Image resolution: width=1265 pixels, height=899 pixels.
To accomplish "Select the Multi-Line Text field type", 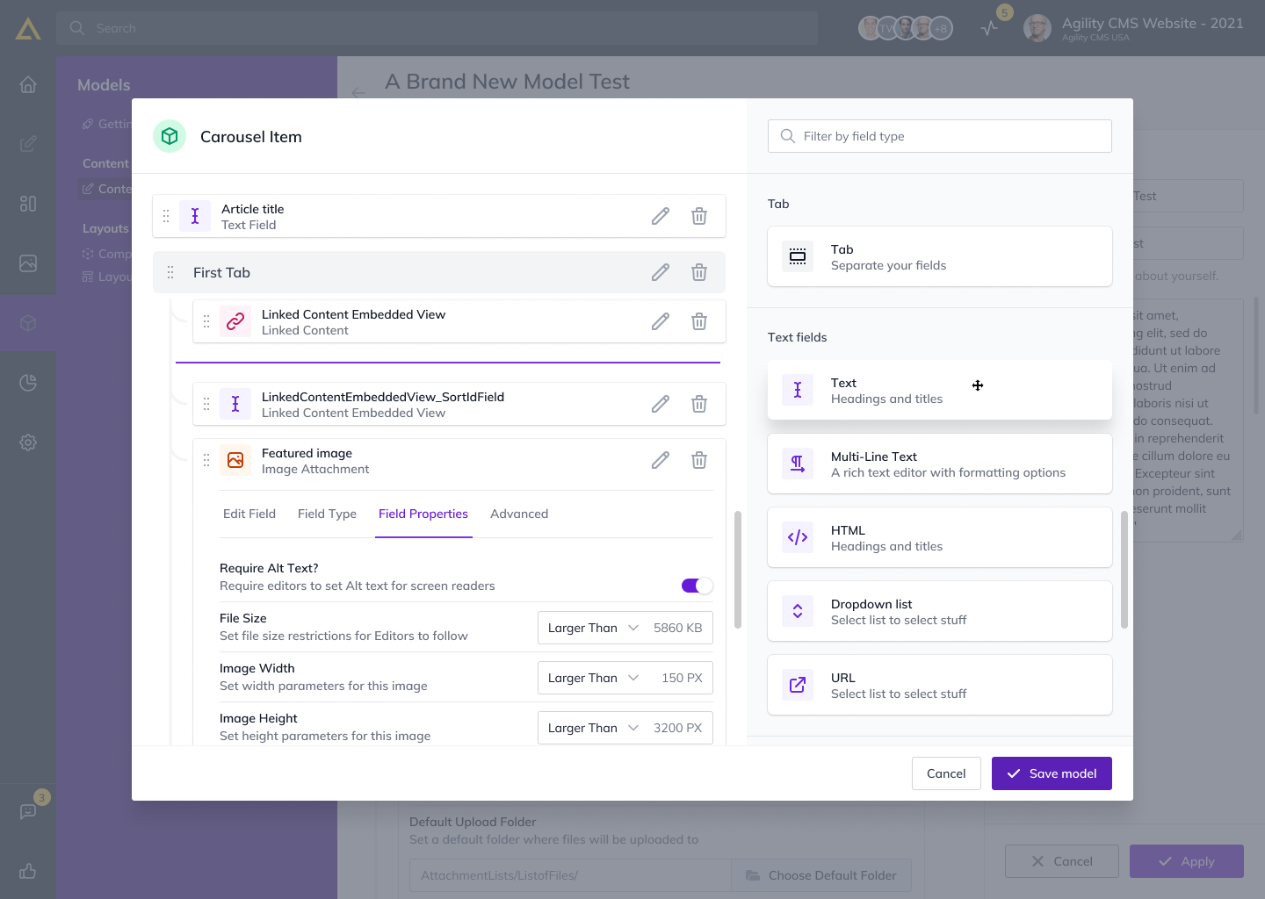I will point(940,464).
